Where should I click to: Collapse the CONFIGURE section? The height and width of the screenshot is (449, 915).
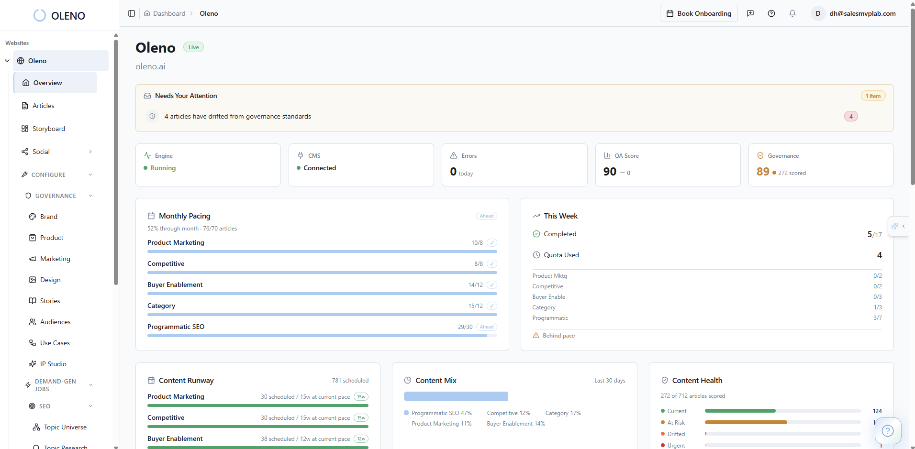point(90,175)
